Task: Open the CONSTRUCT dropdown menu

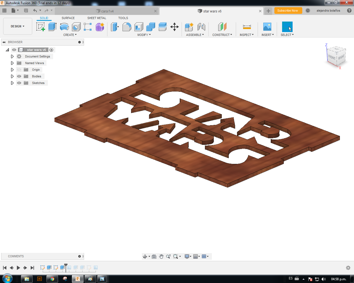Action: coord(222,35)
